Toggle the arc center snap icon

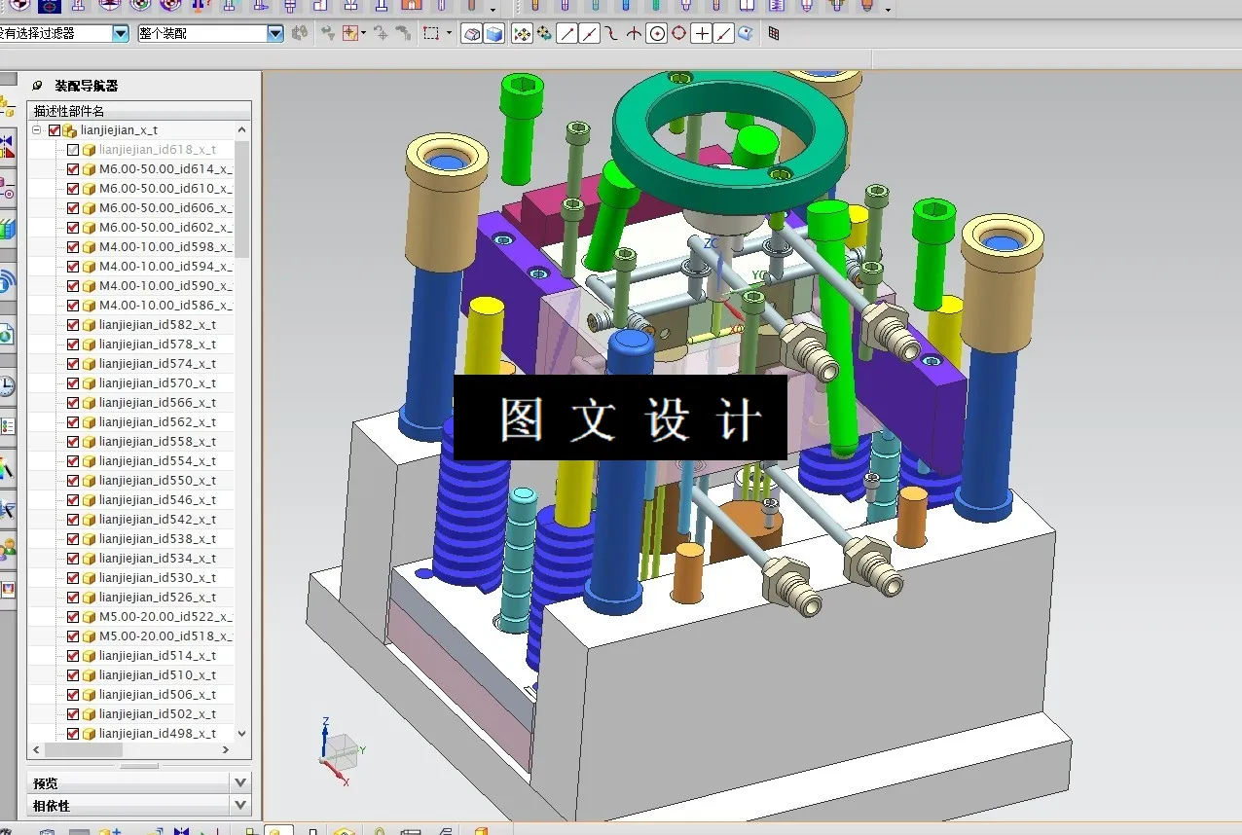tap(657, 34)
